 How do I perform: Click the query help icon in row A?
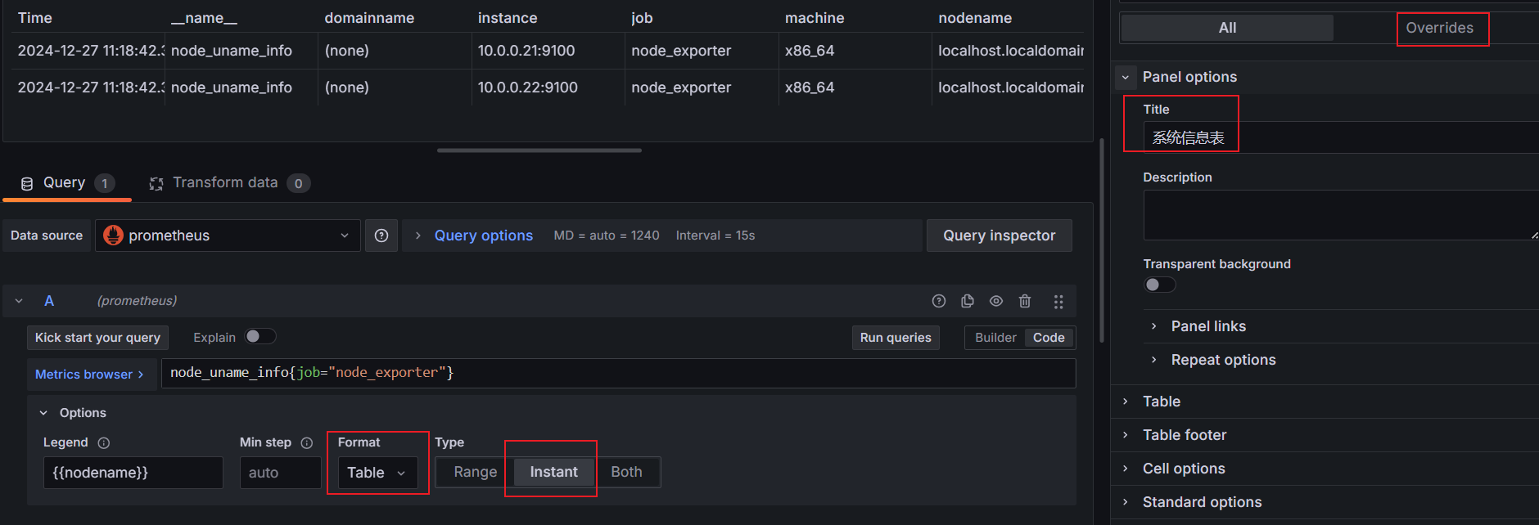938,301
